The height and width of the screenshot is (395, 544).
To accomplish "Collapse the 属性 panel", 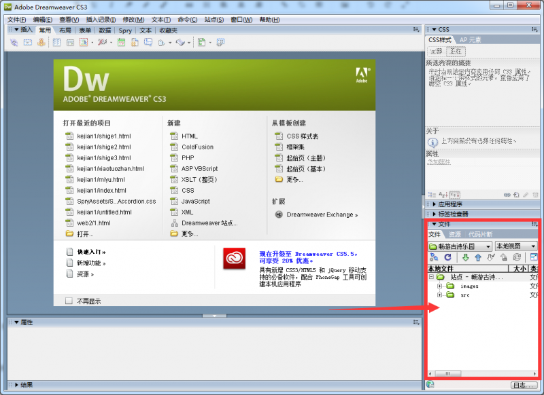I will pyautogui.click(x=16, y=322).
